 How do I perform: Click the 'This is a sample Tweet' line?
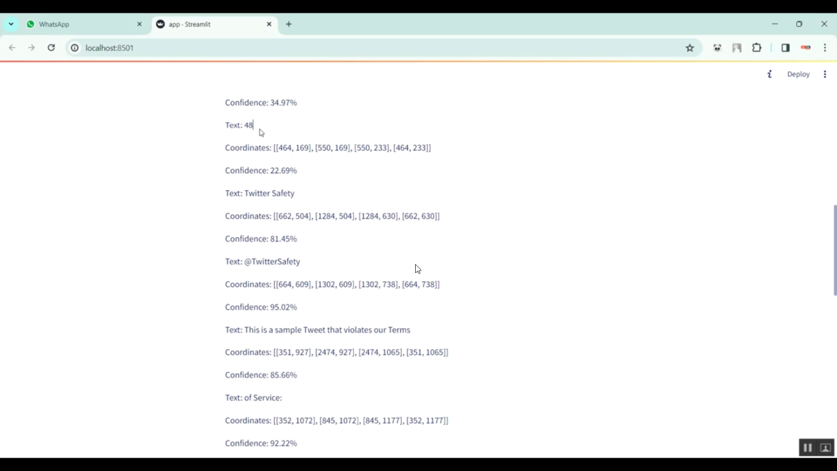(x=318, y=330)
